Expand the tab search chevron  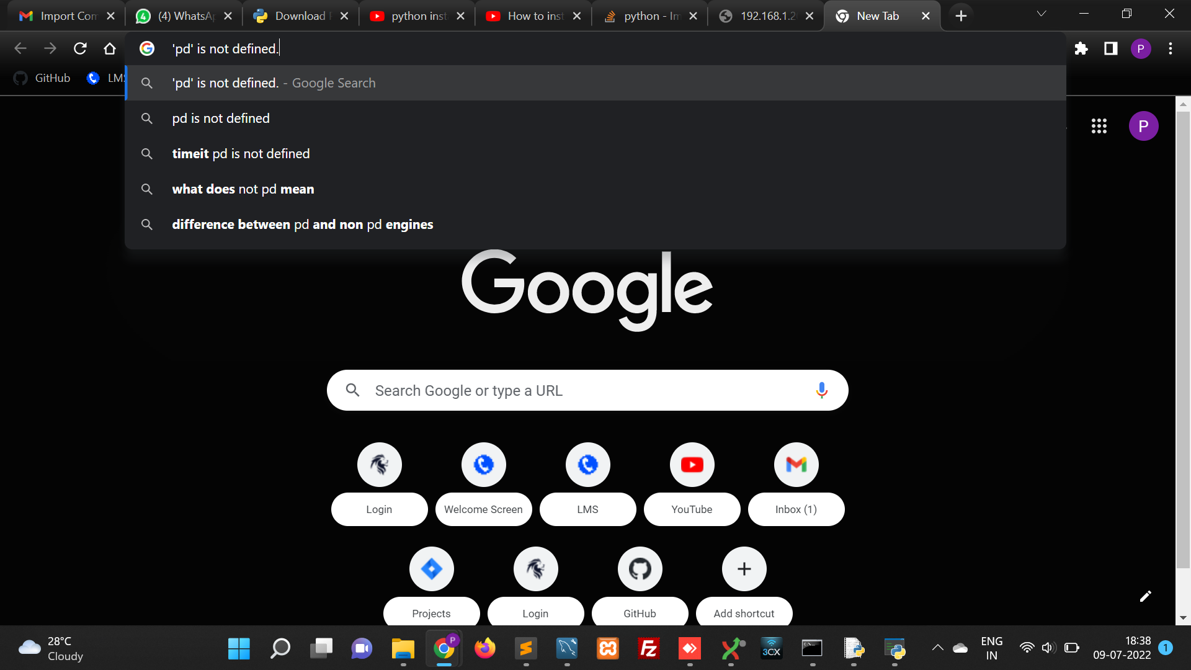click(x=1042, y=14)
